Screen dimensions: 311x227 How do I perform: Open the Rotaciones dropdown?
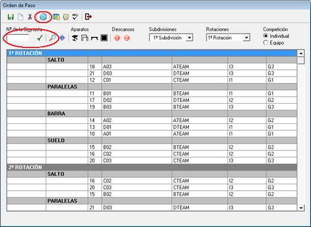(246, 38)
